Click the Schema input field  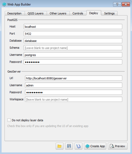pyautogui.click(x=73, y=48)
